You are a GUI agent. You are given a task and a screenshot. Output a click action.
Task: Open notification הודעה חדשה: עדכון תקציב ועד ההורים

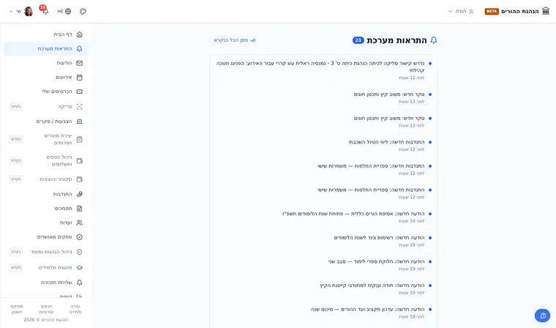click(323, 313)
